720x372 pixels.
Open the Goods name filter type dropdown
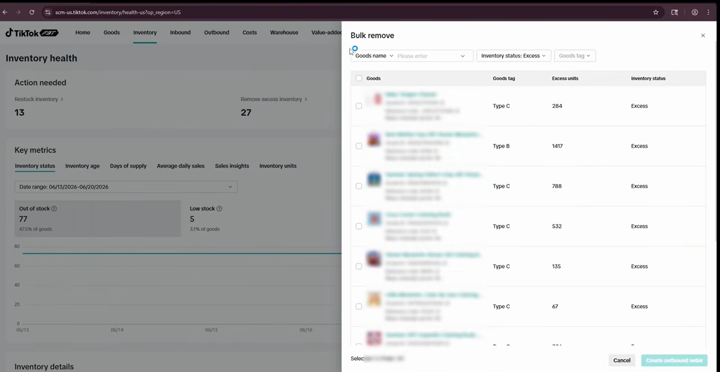coord(374,56)
